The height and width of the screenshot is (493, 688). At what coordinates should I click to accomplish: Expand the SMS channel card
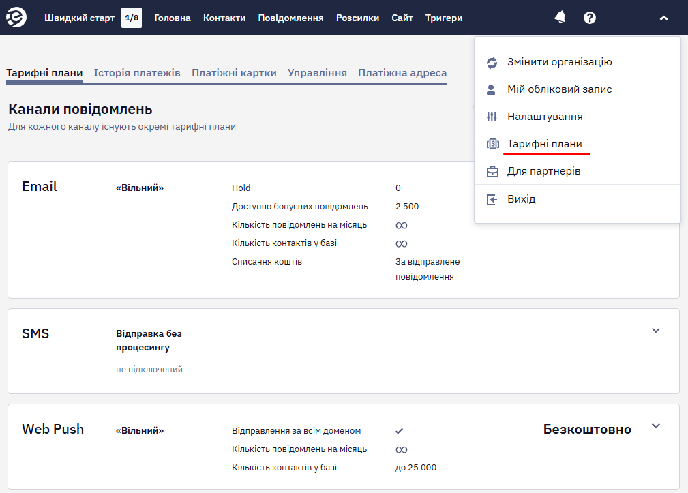655,330
